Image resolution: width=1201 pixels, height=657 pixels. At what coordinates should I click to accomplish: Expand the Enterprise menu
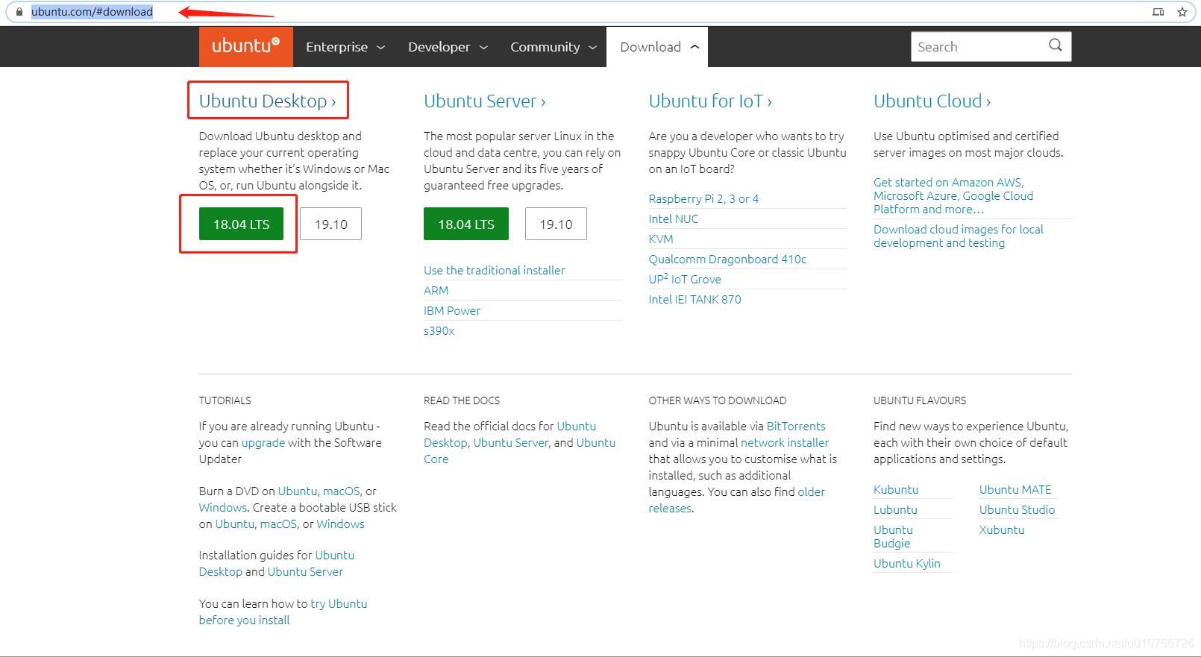click(x=345, y=47)
